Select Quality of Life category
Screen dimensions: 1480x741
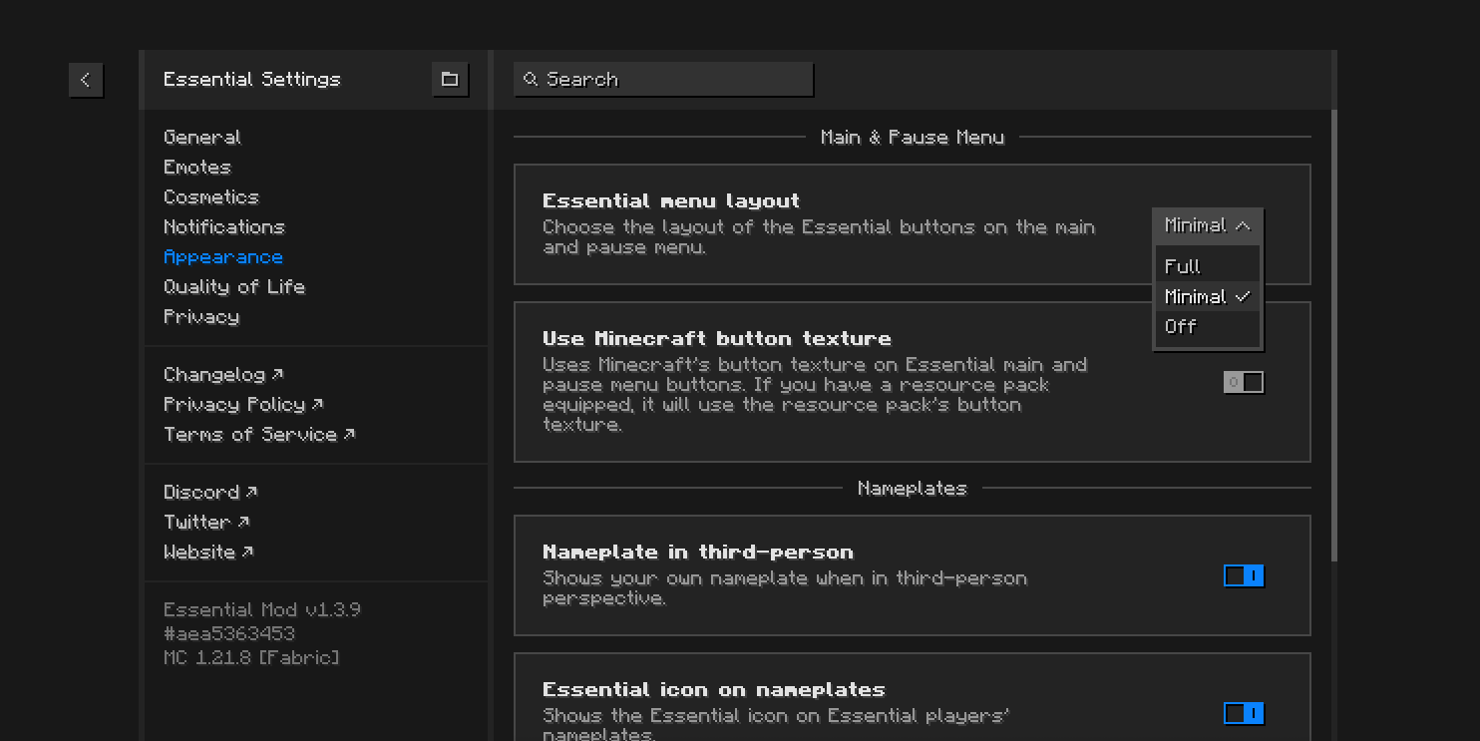[234, 287]
